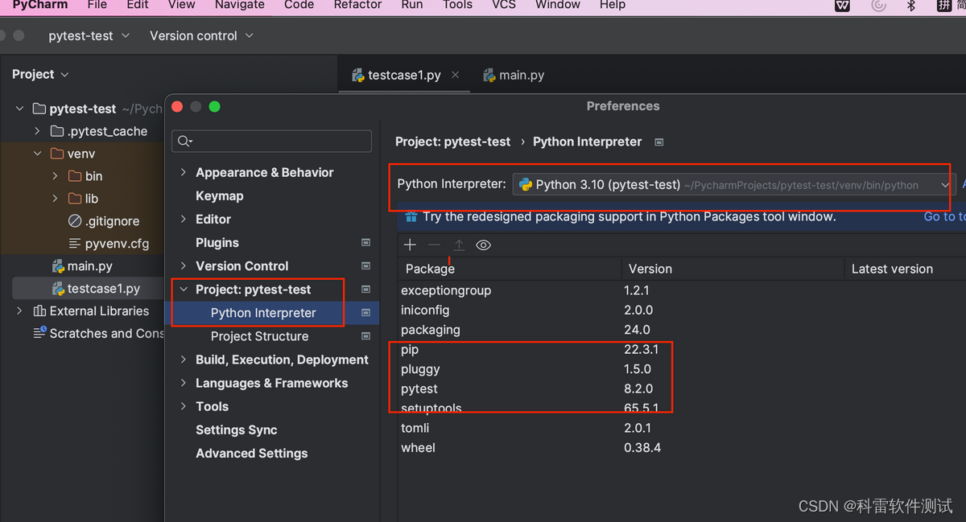
Task: Click the WPS icon in menu bar
Action: pos(842,5)
